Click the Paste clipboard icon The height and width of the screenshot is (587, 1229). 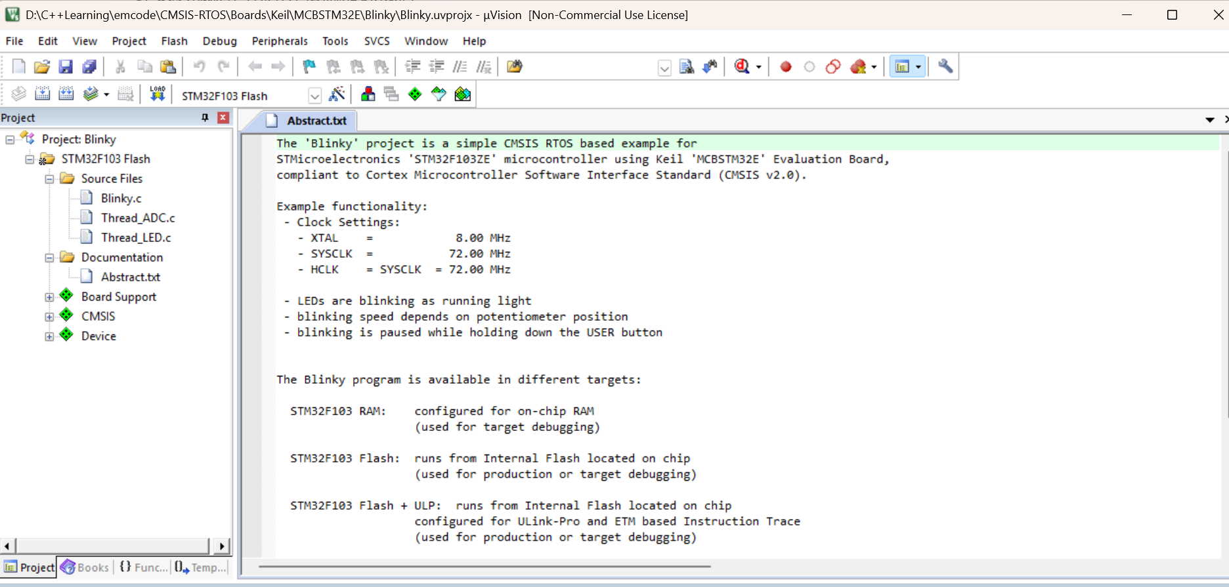168,66
